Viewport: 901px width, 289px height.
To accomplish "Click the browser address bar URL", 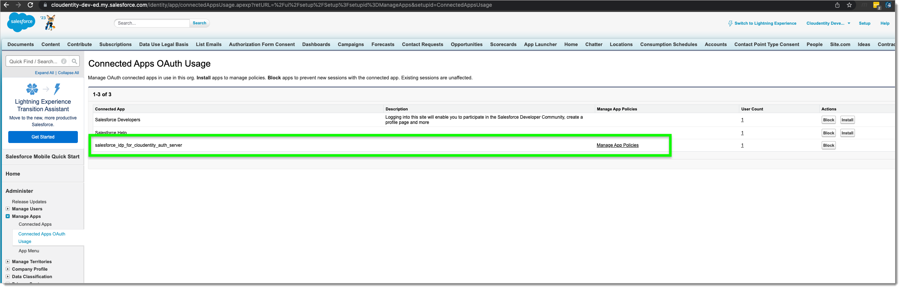I will click(271, 5).
